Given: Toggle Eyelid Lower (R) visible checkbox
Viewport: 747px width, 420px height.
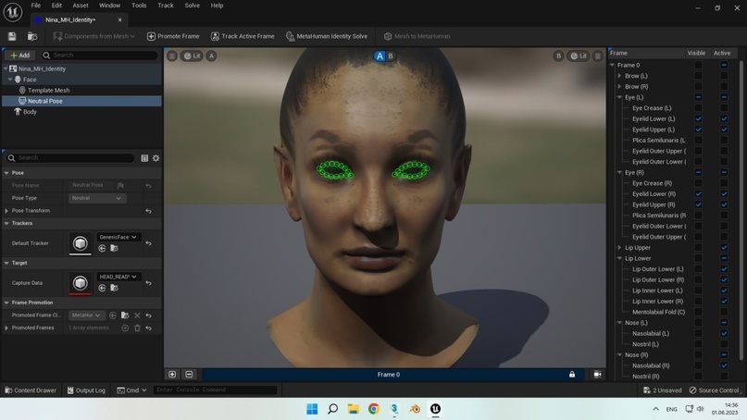Looking at the screenshot, I should (x=698, y=193).
